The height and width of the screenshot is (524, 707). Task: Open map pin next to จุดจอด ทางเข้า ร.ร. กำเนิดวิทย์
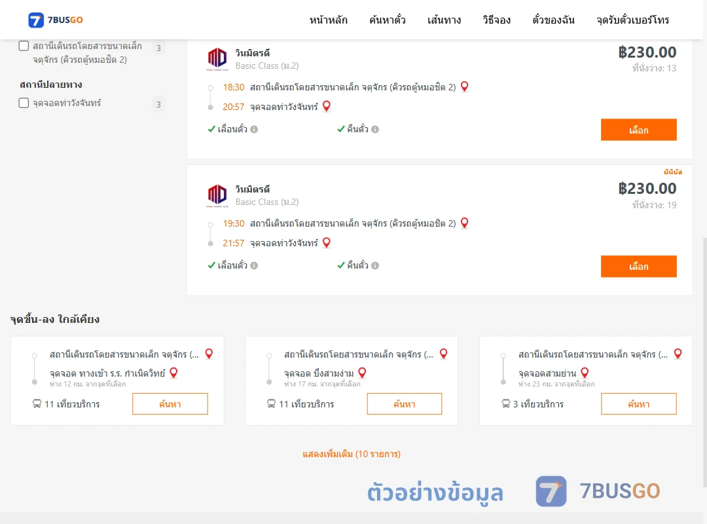pos(173,373)
